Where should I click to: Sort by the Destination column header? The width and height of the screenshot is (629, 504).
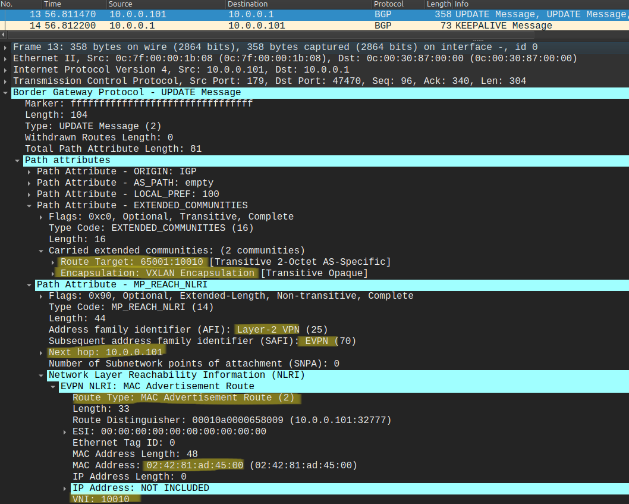click(298, 4)
